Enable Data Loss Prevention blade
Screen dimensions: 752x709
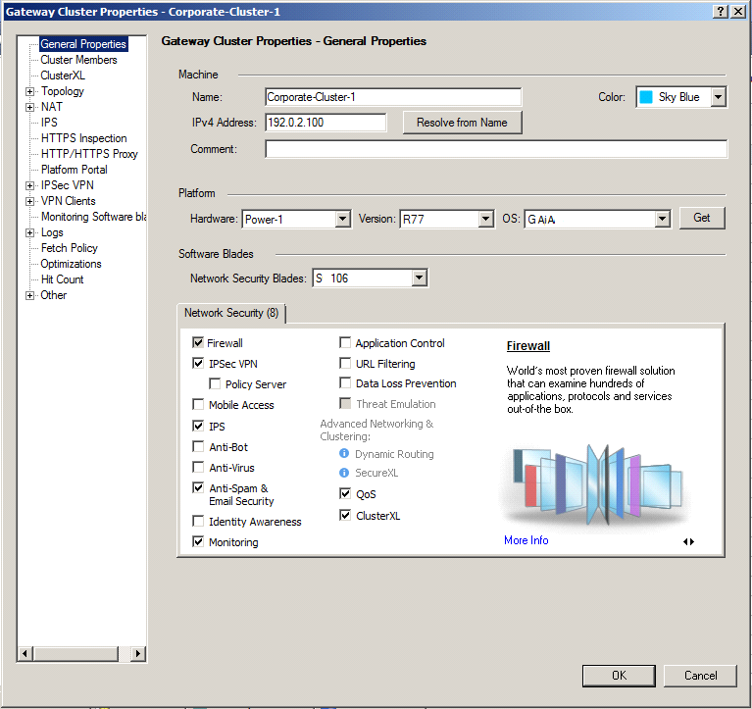345,382
